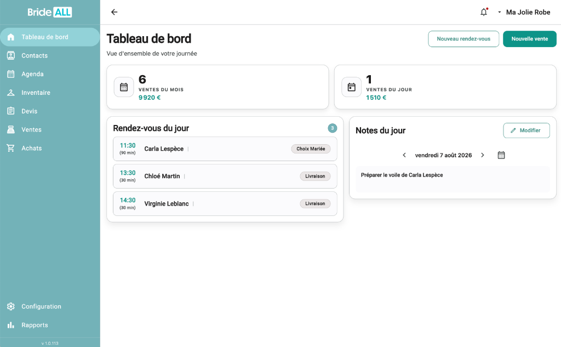Open Inventaire menu item
561x347 pixels.
(x=50, y=93)
